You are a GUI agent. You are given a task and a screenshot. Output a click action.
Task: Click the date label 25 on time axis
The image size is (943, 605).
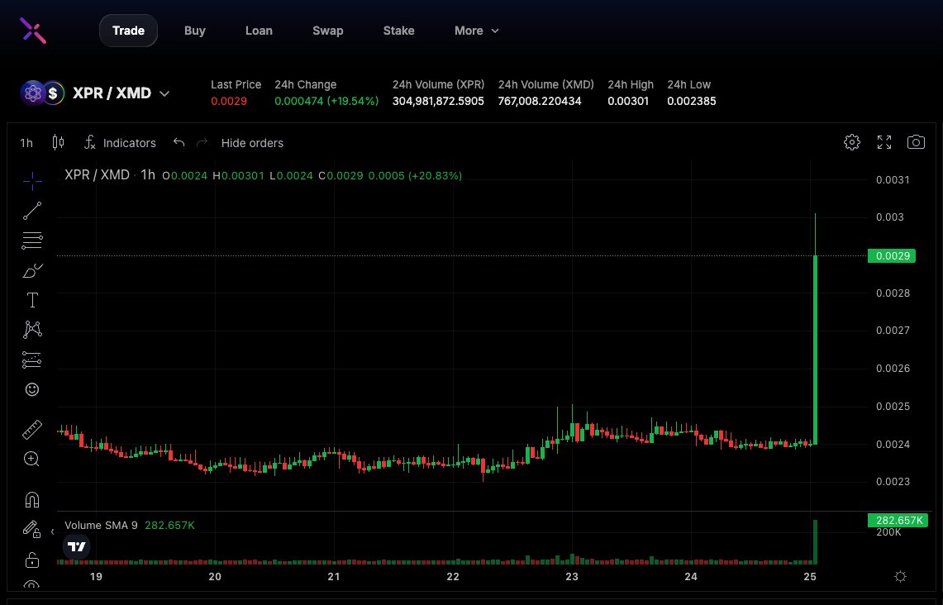(x=810, y=577)
